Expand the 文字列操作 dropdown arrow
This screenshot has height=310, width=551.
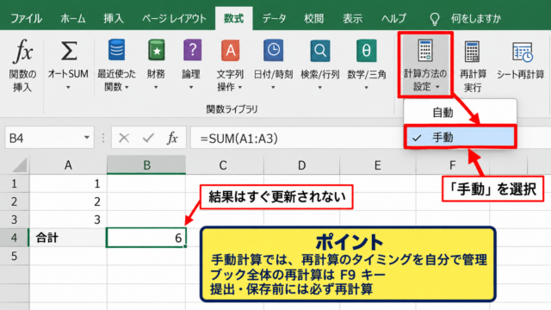click(240, 87)
